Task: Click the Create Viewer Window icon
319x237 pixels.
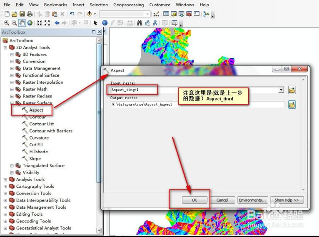Action: click(174, 23)
